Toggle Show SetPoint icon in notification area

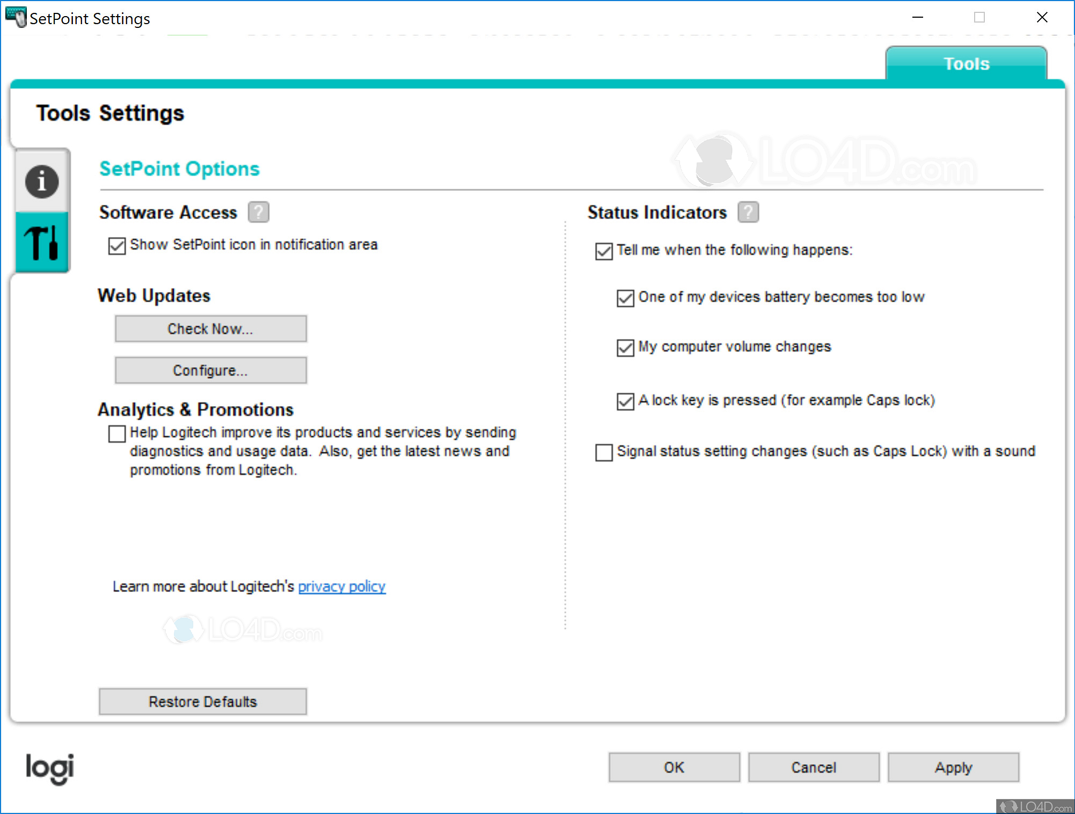[x=117, y=246]
